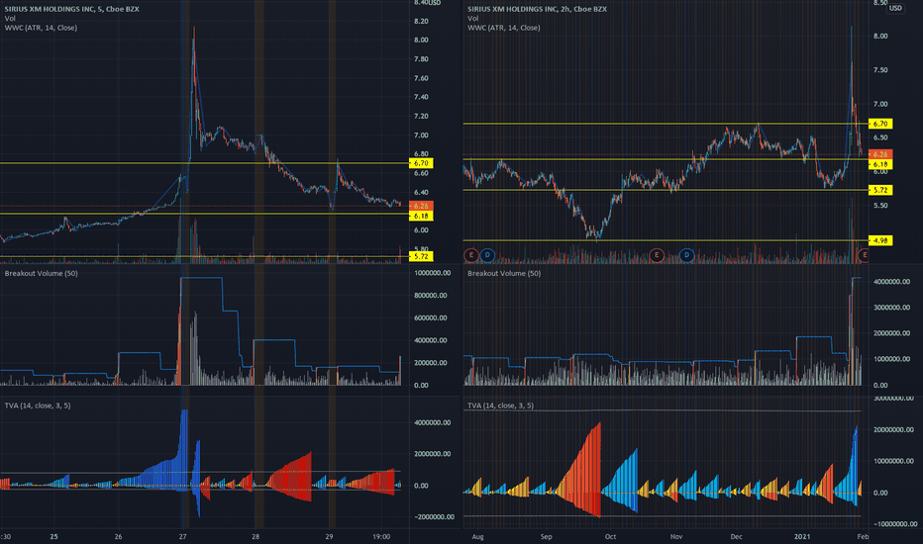Click 20000000.00 on the 2h TVA scale

click(892, 430)
